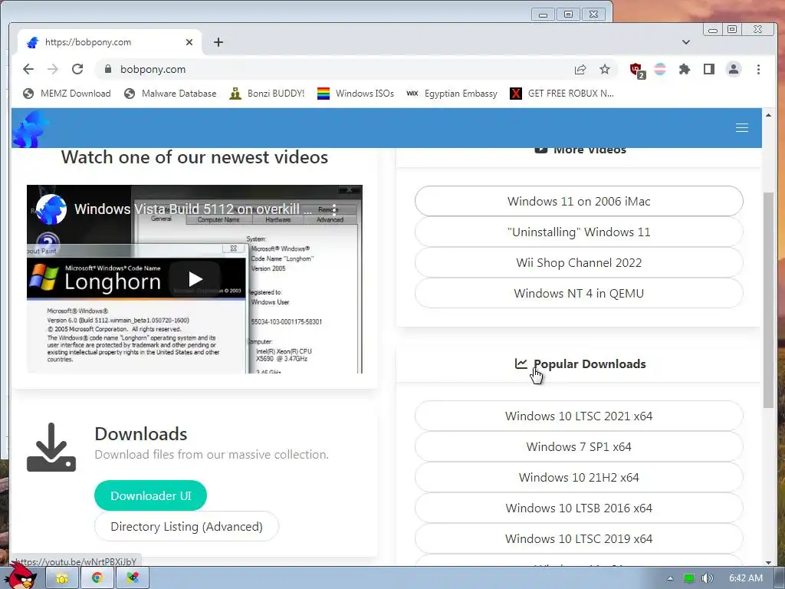Open the Malware Database bookmark
This screenshot has width=785, height=589.
(x=170, y=93)
